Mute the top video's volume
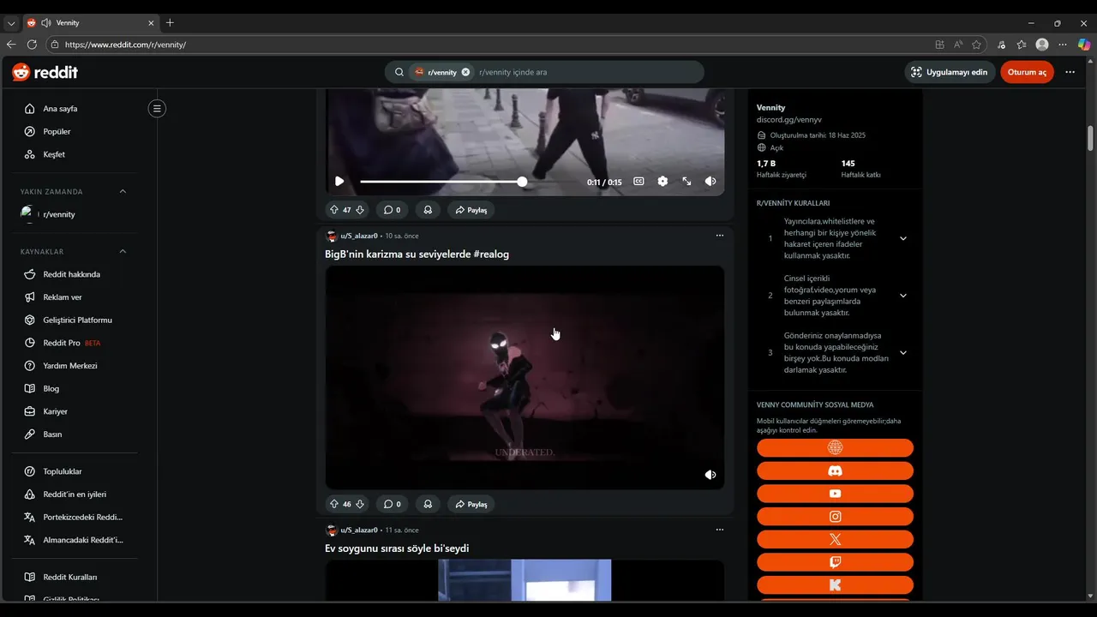Screen dimensions: 1097x617 click(710, 182)
